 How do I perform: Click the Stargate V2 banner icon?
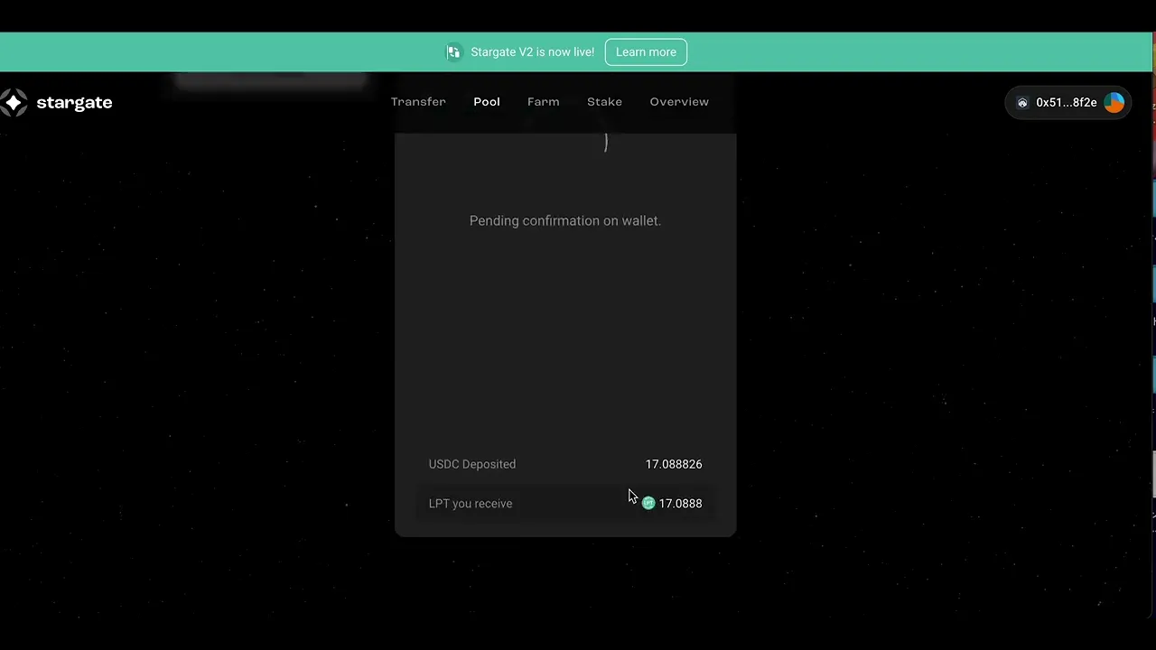(x=453, y=52)
